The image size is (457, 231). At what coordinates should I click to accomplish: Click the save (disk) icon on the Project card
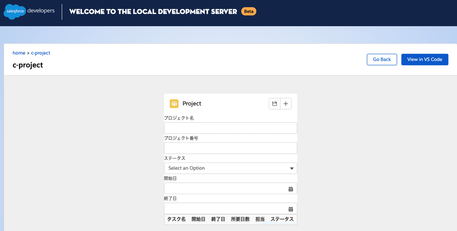274,104
